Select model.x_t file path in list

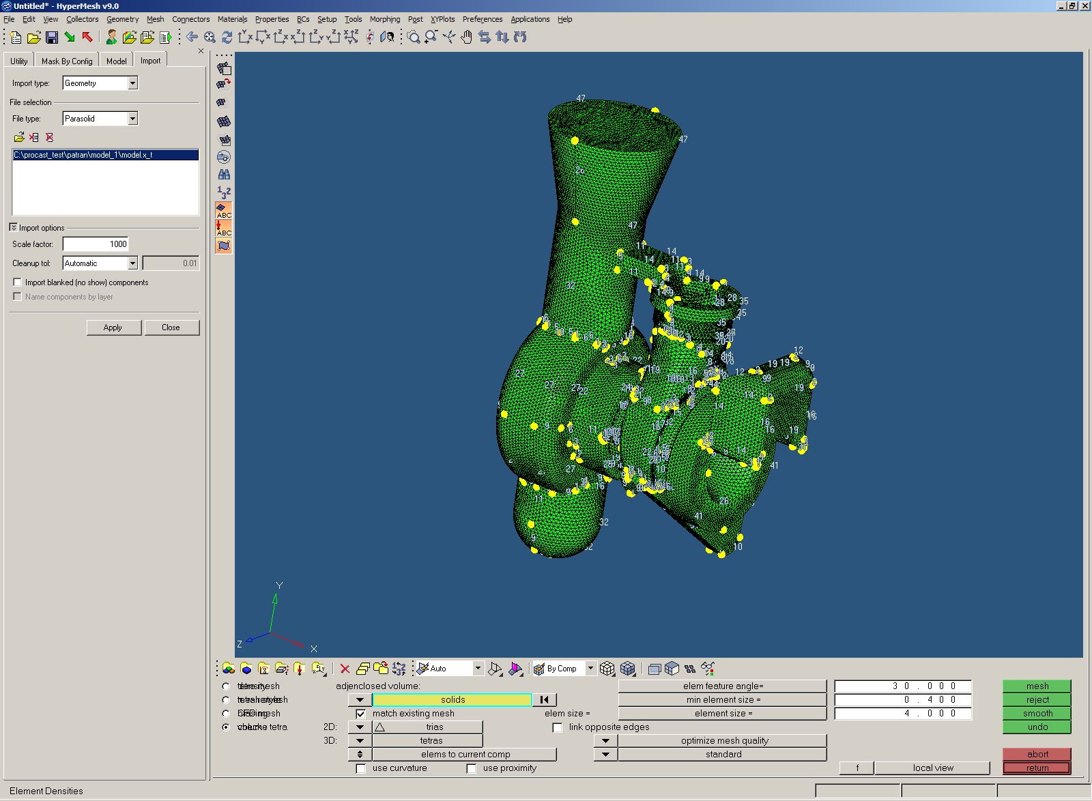pos(105,155)
